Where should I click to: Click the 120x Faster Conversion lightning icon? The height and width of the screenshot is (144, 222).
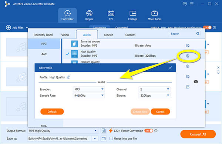pos(111,131)
